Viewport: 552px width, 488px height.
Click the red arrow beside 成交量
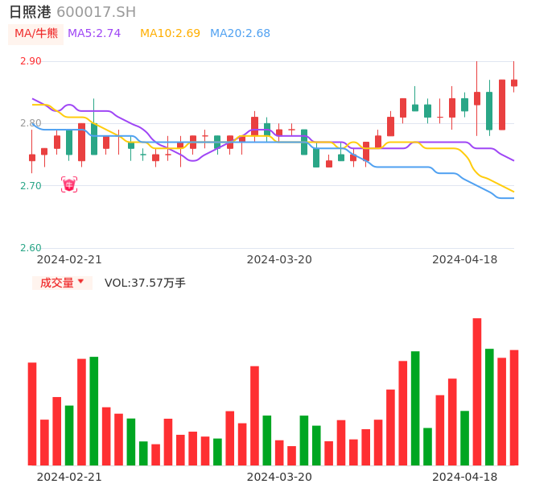coord(80,282)
